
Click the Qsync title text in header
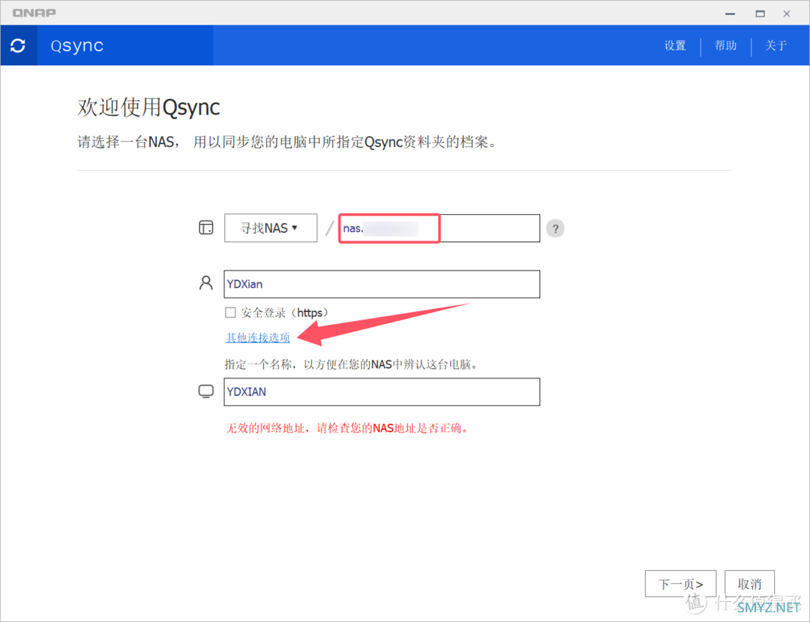click(x=77, y=46)
